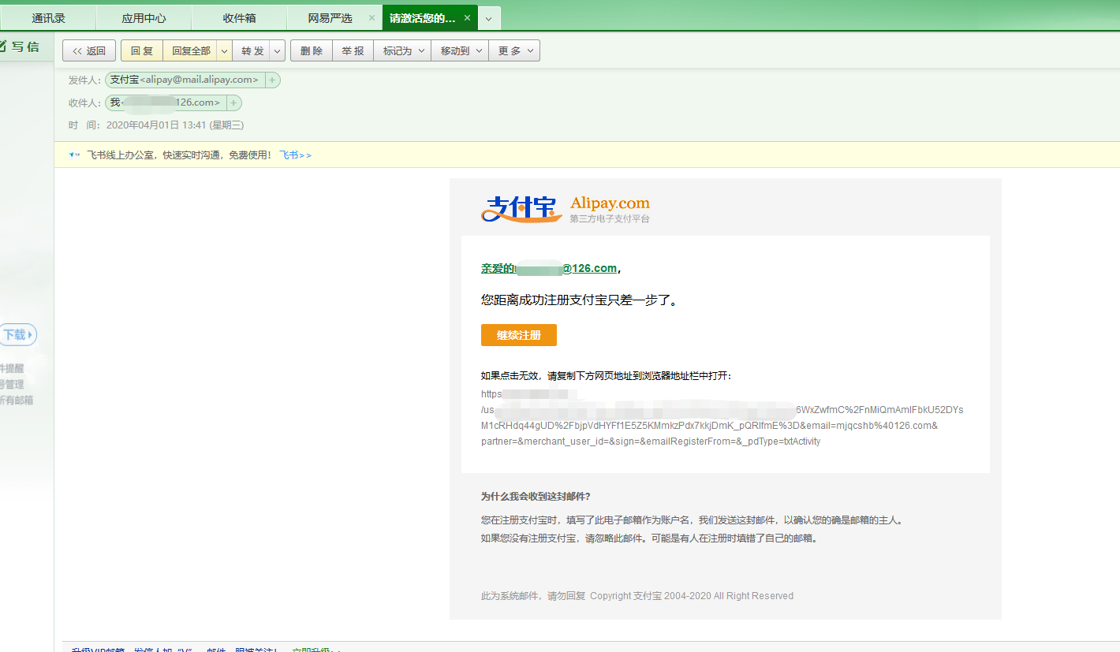Switch to the 收件箱 inbox tab
This screenshot has width=1120, height=652.
click(240, 18)
